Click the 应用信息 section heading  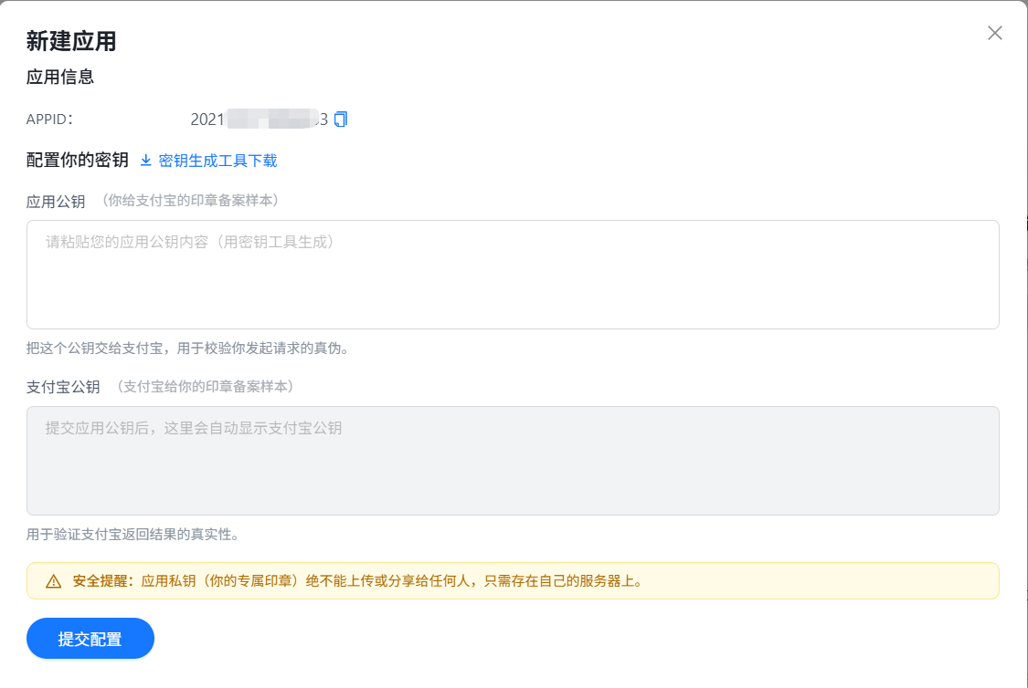click(x=60, y=77)
